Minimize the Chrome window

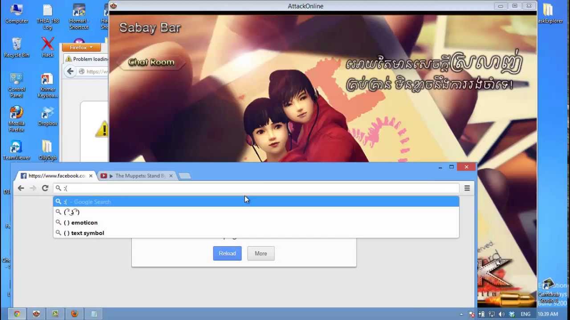pyautogui.click(x=440, y=167)
